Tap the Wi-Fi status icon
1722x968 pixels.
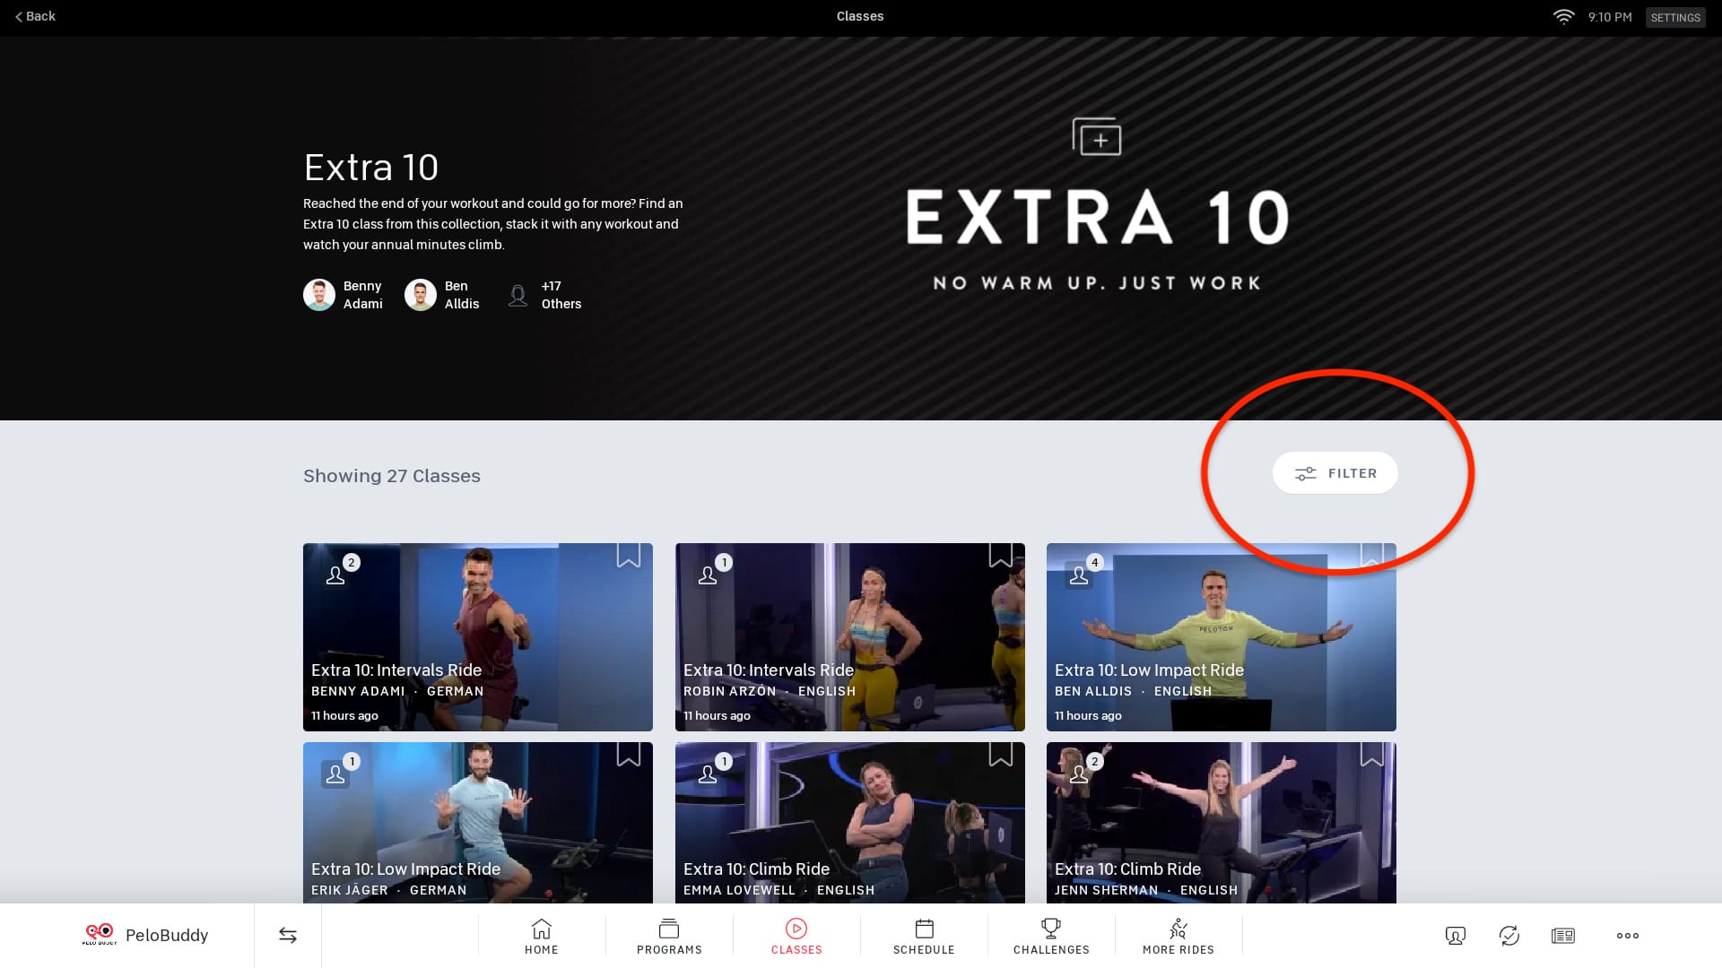[x=1563, y=17]
